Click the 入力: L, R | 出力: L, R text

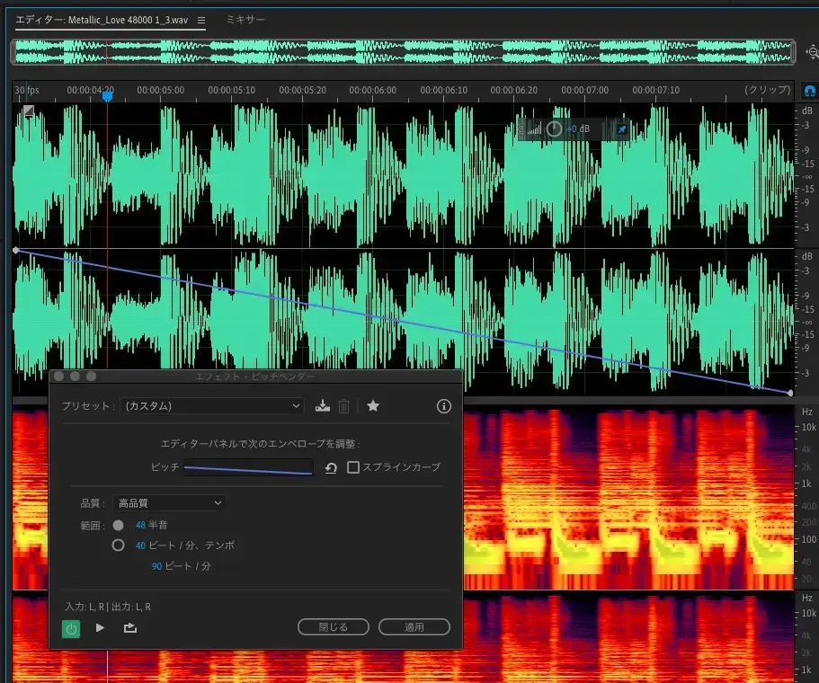(x=108, y=607)
